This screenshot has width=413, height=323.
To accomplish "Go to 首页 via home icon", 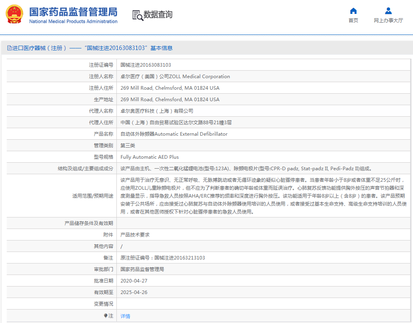I will click(353, 11).
